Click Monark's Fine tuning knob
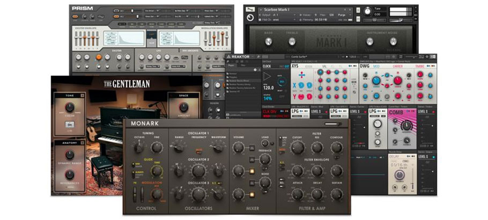 click(x=157, y=148)
